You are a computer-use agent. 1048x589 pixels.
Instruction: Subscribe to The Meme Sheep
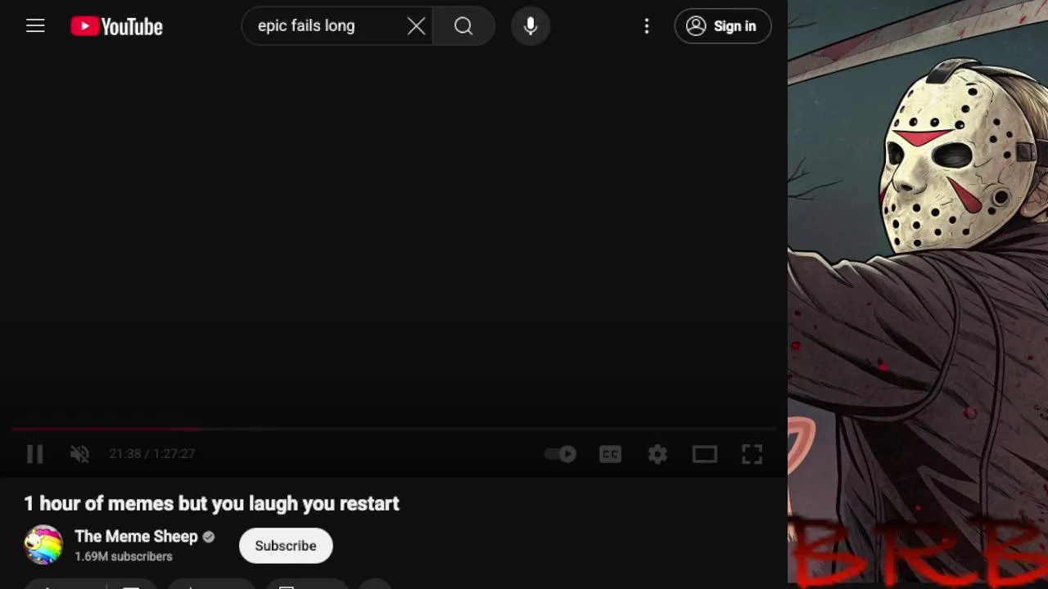[x=286, y=546]
